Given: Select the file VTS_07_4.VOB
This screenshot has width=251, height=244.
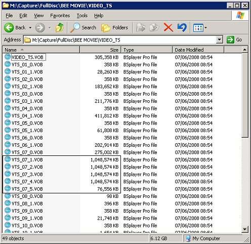Looking at the screenshot, I should click(27, 182).
